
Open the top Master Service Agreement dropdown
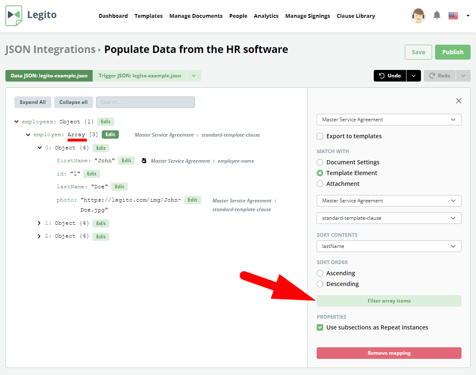(389, 120)
